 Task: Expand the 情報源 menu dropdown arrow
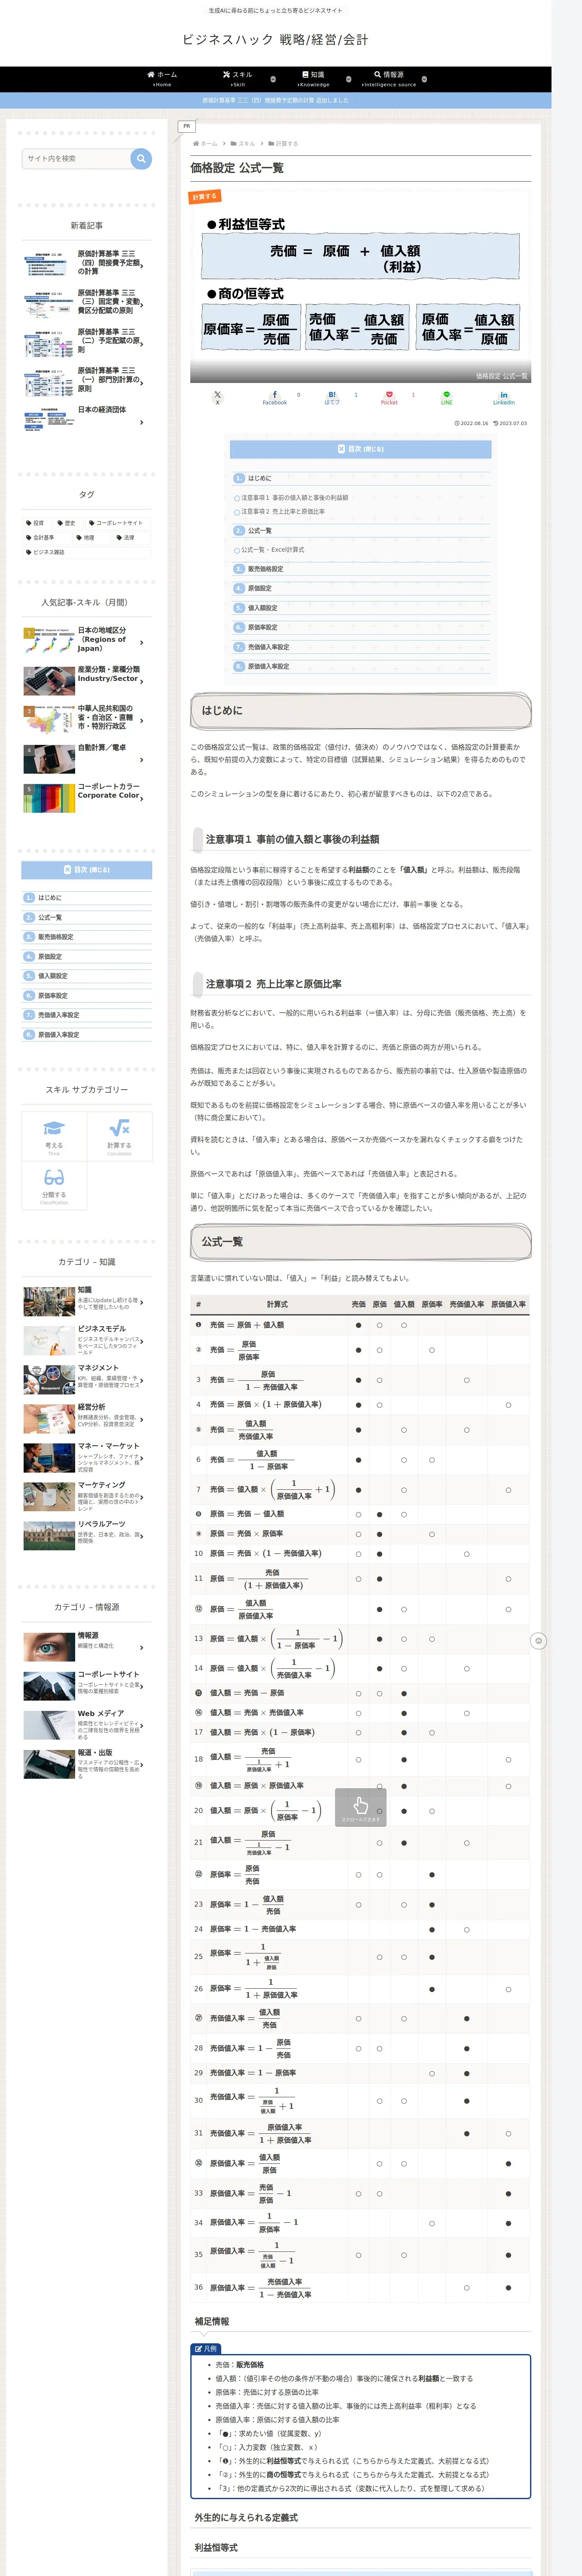tap(424, 79)
